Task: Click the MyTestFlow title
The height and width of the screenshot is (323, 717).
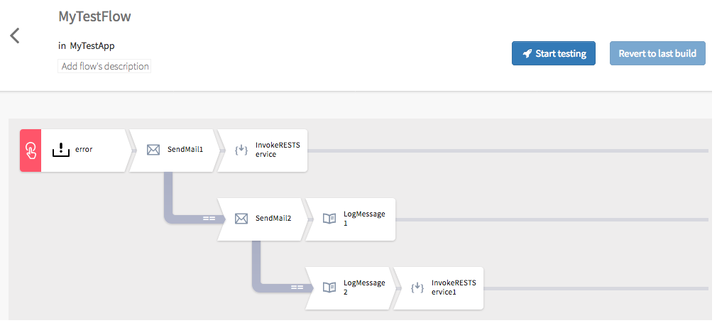Action: pyautogui.click(x=94, y=16)
